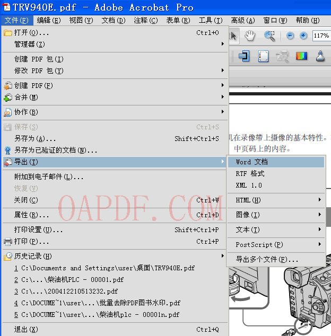
Task: Click the 创建 PDF icon in the menu
Action: point(8,85)
